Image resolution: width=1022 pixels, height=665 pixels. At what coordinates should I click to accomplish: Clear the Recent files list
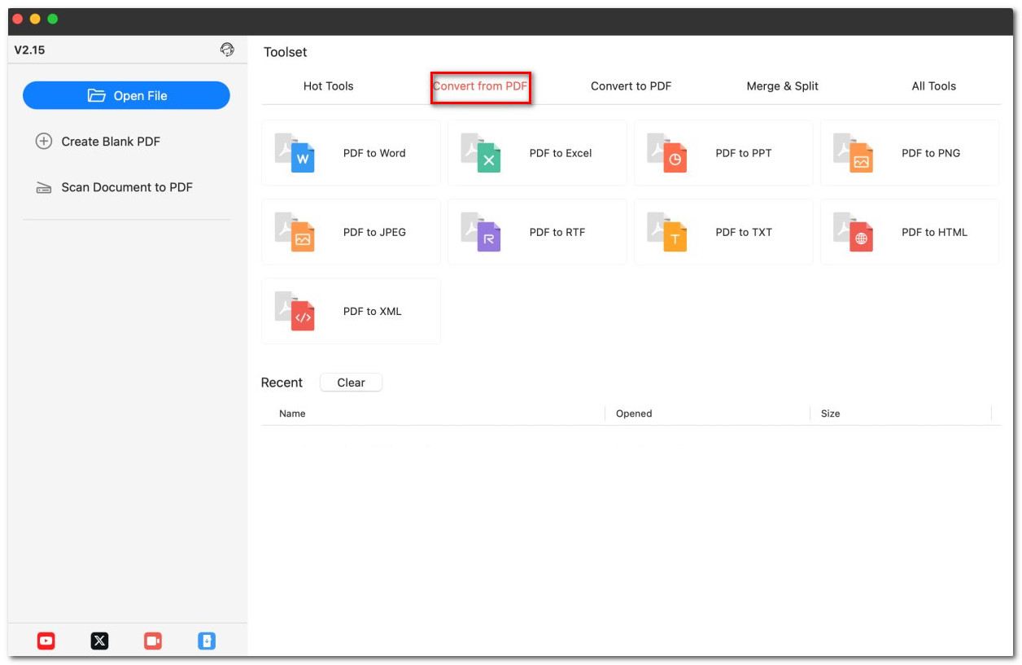pos(351,383)
